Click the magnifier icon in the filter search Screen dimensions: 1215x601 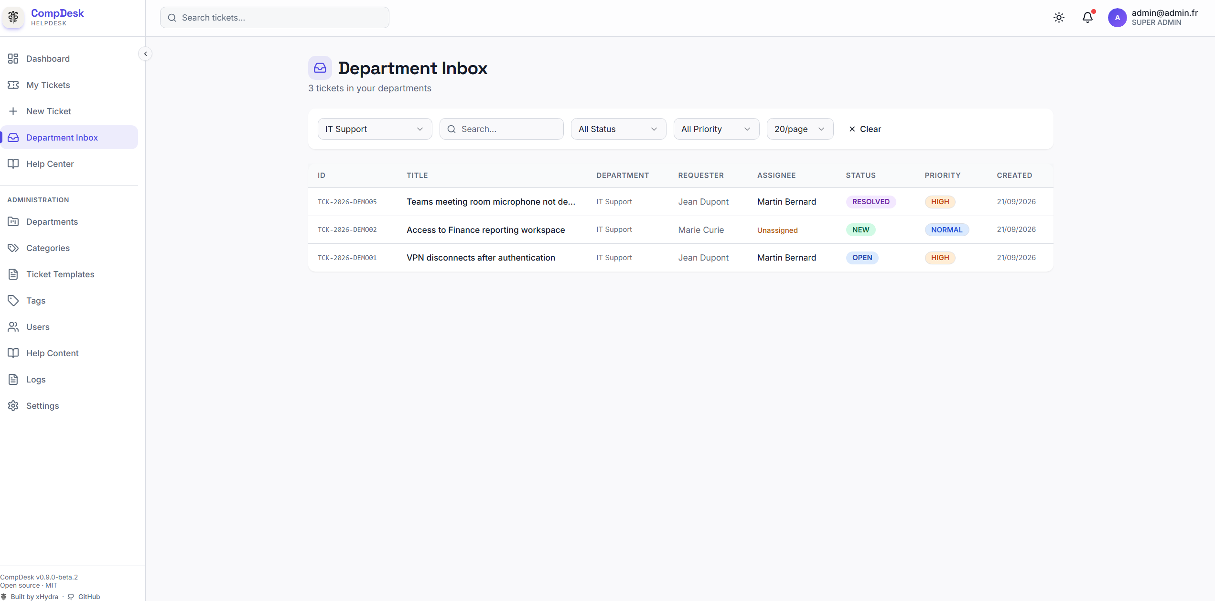click(x=451, y=129)
